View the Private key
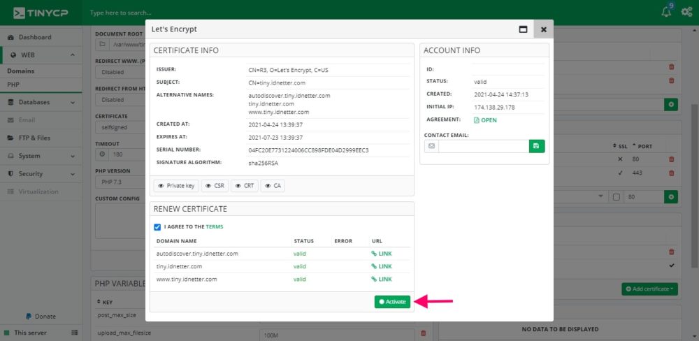The width and height of the screenshot is (699, 341). (176, 186)
